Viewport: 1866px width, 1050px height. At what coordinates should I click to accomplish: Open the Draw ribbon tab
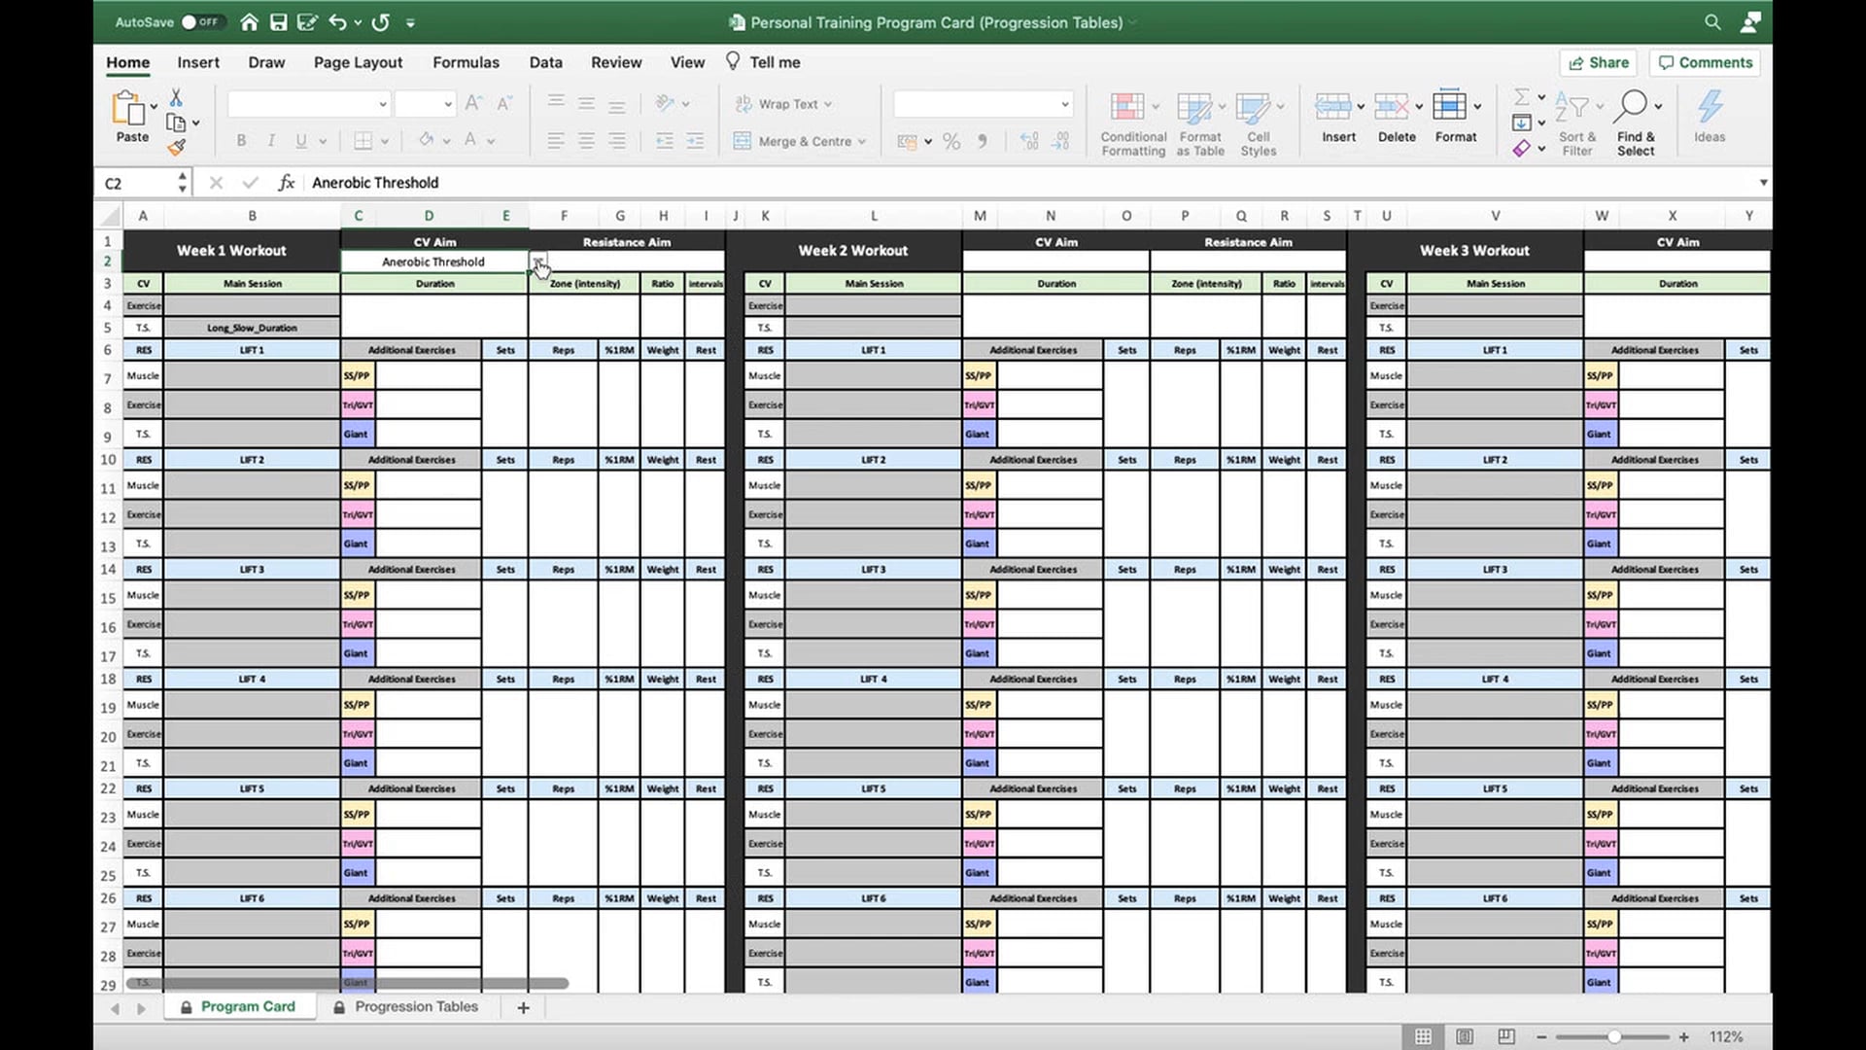(266, 62)
